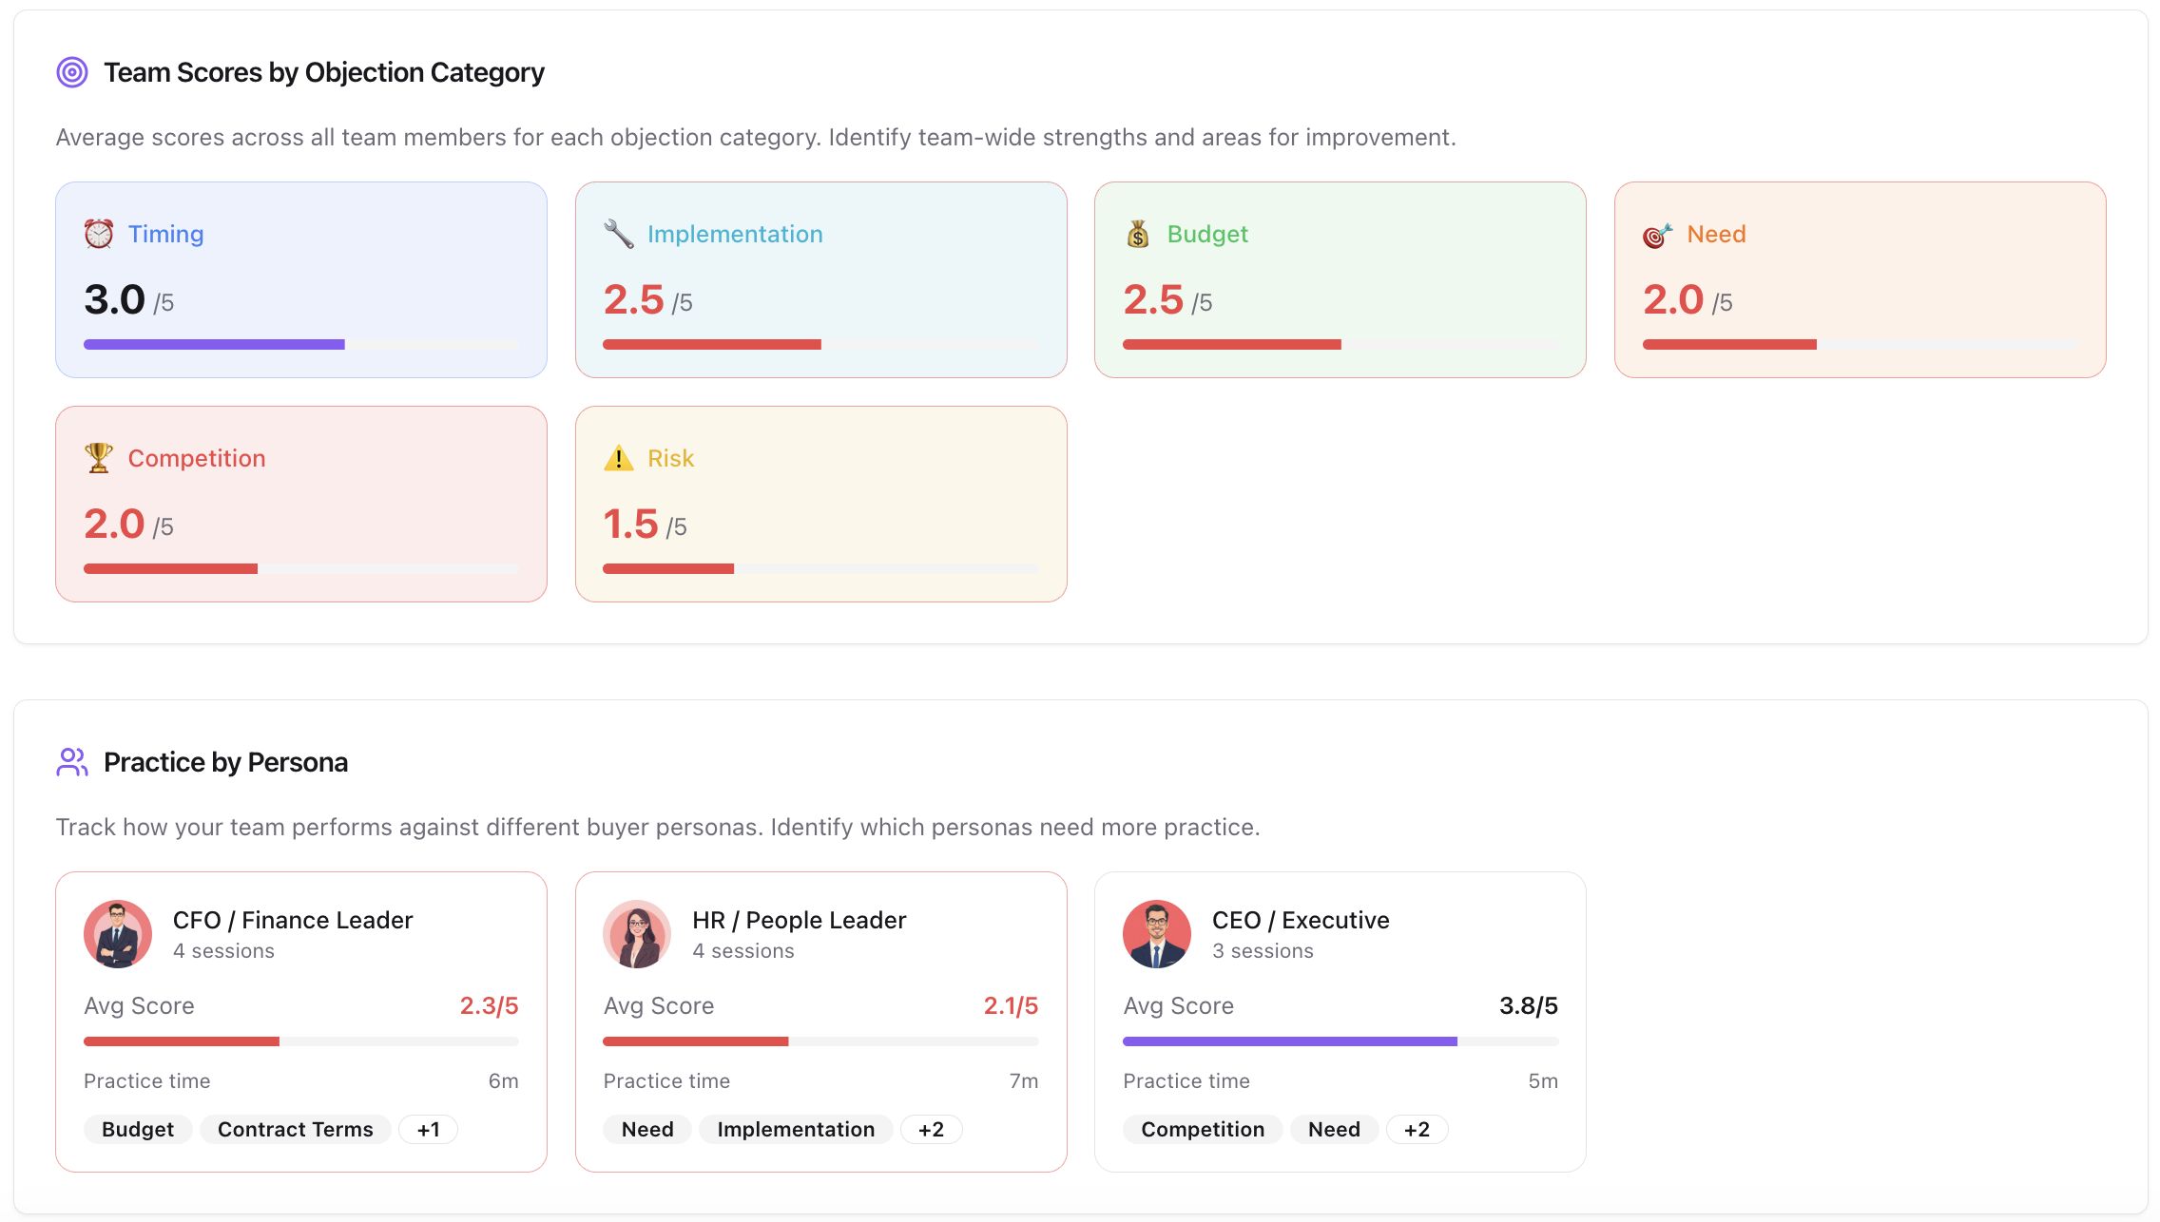2160x1222 pixels.
Task: Click the dartboard Need icon
Action: point(1658,235)
